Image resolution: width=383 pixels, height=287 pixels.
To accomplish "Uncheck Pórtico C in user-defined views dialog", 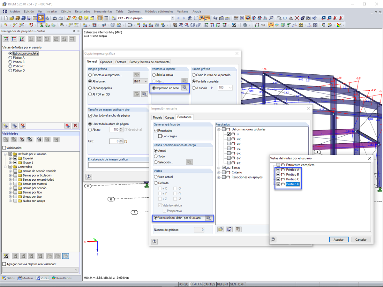I will [278, 179].
